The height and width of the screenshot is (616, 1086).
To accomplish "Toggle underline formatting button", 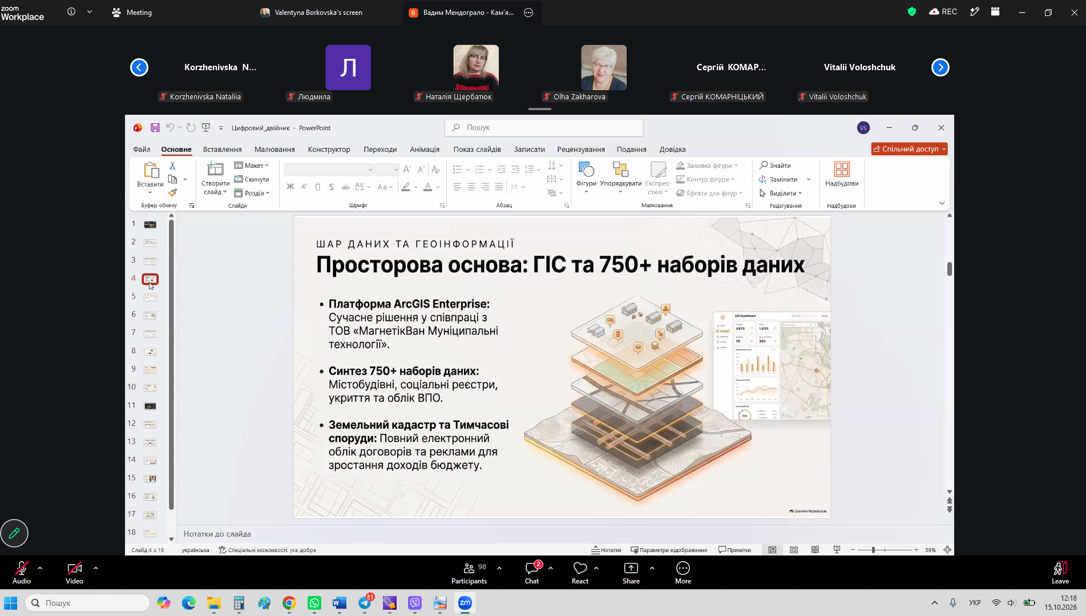I will point(317,187).
